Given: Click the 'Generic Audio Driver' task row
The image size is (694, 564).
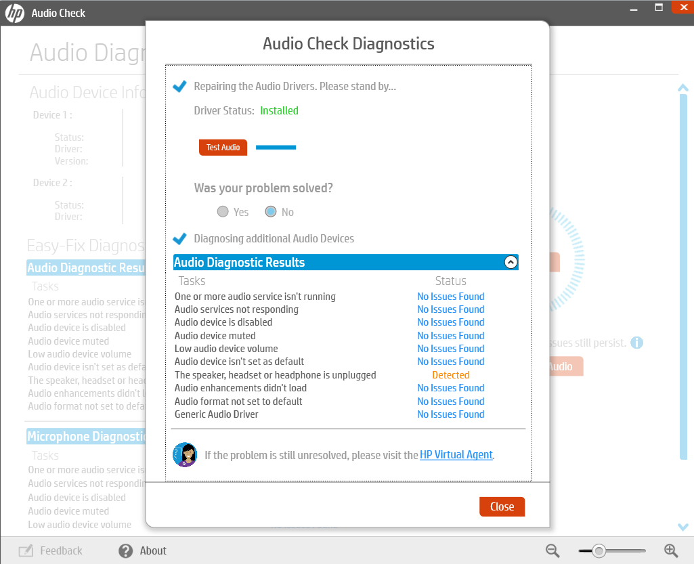Looking at the screenshot, I should 217,414.
